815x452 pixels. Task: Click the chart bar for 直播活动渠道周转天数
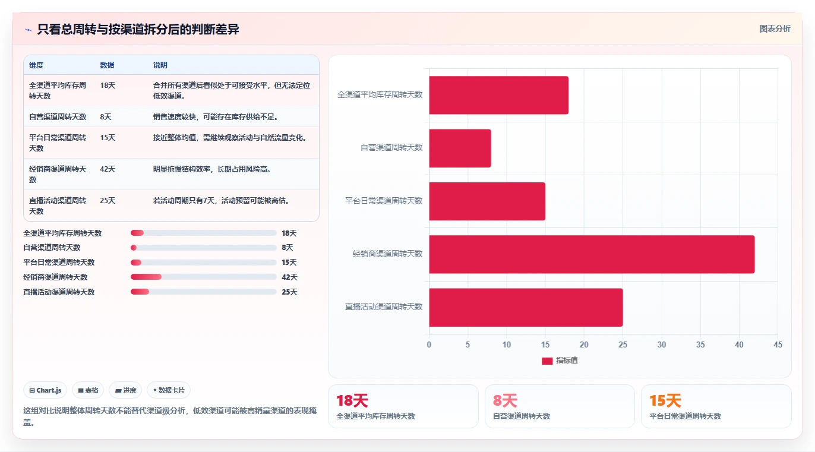(526, 307)
